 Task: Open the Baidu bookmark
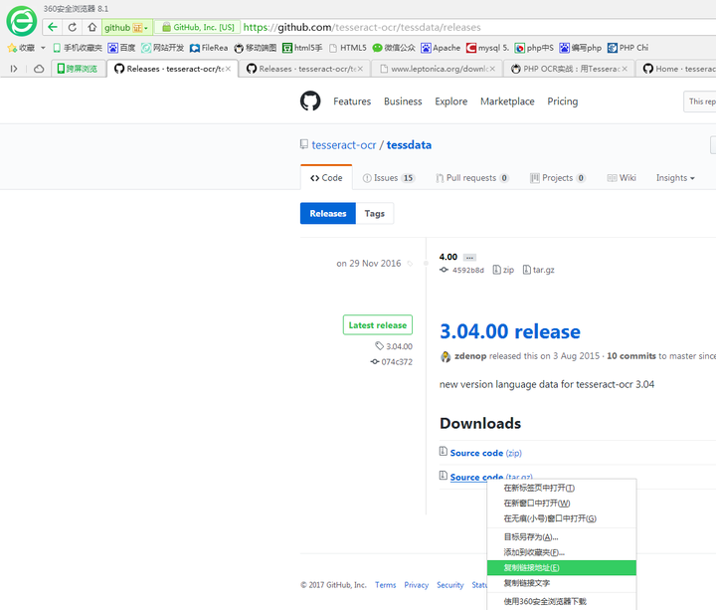click(x=121, y=48)
